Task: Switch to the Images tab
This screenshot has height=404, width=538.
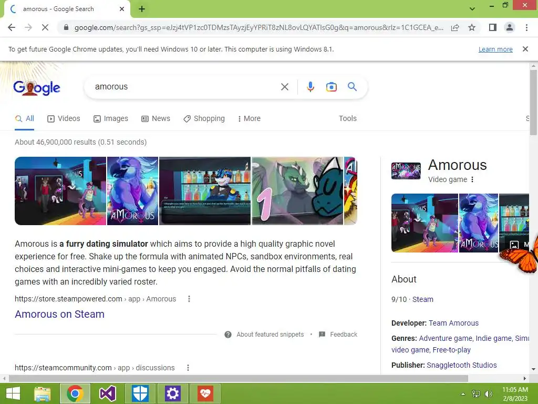Action: click(x=110, y=118)
